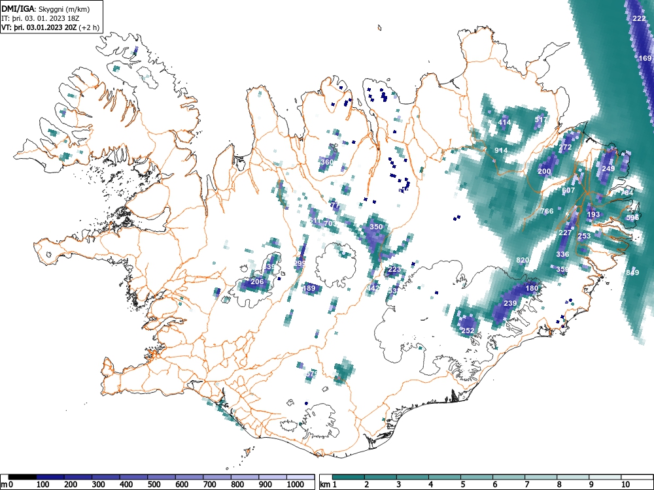
Task: Click the '700' label on the metre legend
Action: pos(209,485)
